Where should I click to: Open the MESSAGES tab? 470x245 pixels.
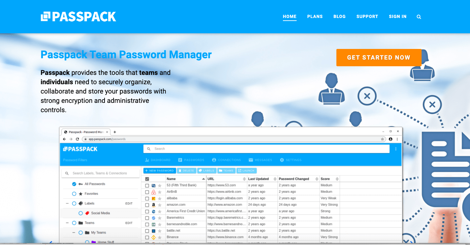[x=260, y=160]
